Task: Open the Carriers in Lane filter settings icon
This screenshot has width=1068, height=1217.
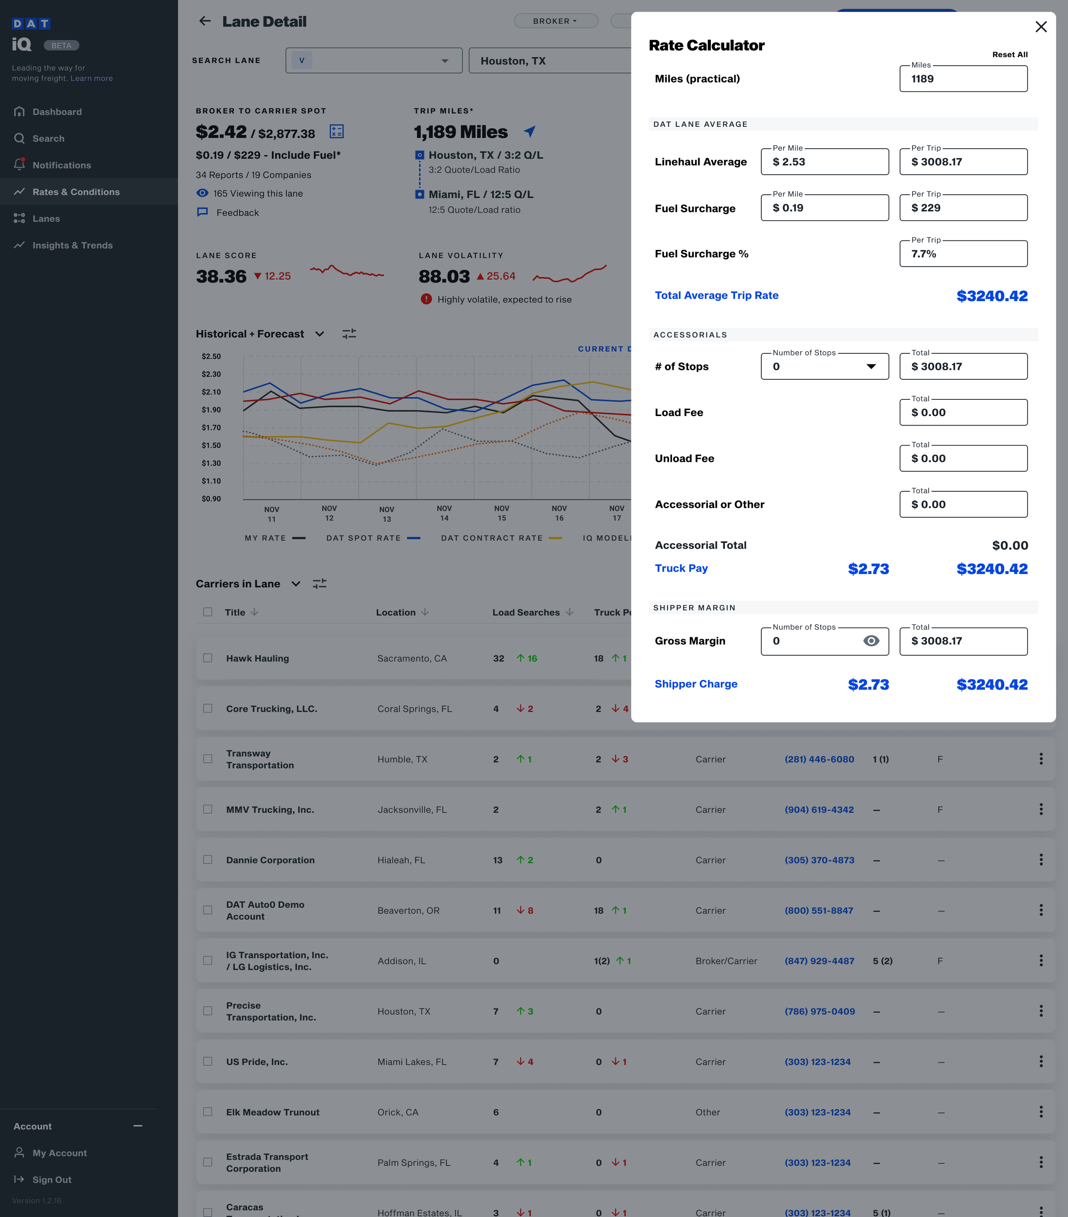Action: [x=320, y=584]
